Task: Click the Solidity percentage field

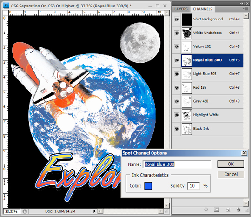Action: (193, 186)
